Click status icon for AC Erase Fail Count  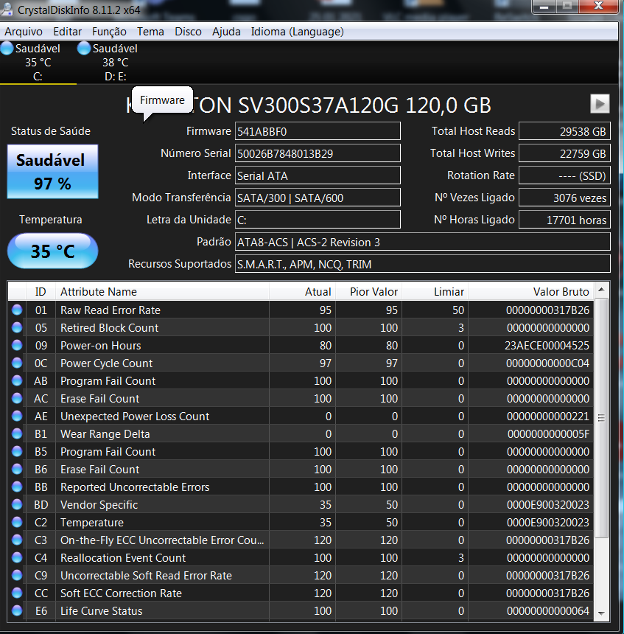[17, 398]
